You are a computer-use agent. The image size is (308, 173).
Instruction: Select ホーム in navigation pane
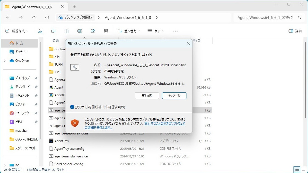pyautogui.click(x=20, y=43)
